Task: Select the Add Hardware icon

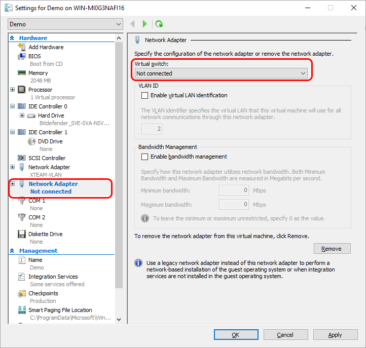Action: 22,47
